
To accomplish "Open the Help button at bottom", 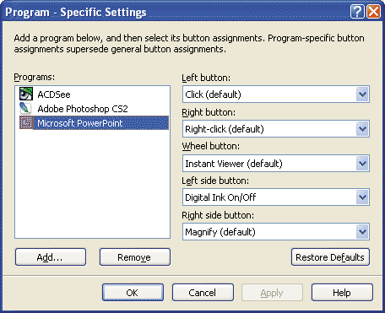I will tap(342, 293).
